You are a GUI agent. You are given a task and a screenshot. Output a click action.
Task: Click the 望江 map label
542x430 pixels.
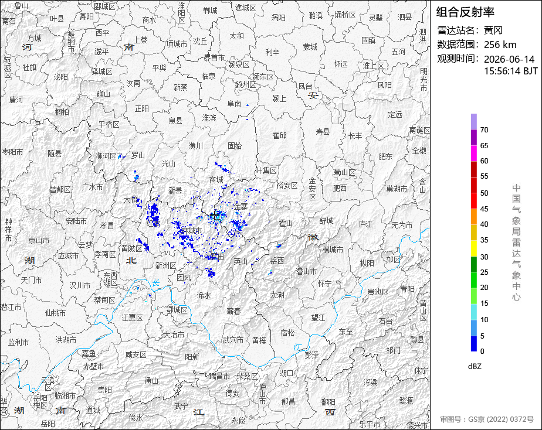pos(318,318)
